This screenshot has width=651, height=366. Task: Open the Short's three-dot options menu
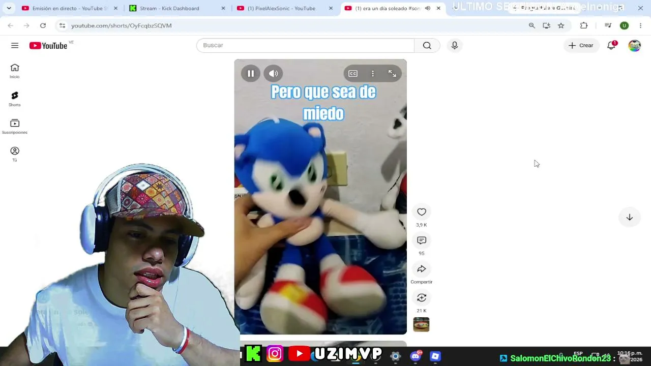tap(373, 74)
